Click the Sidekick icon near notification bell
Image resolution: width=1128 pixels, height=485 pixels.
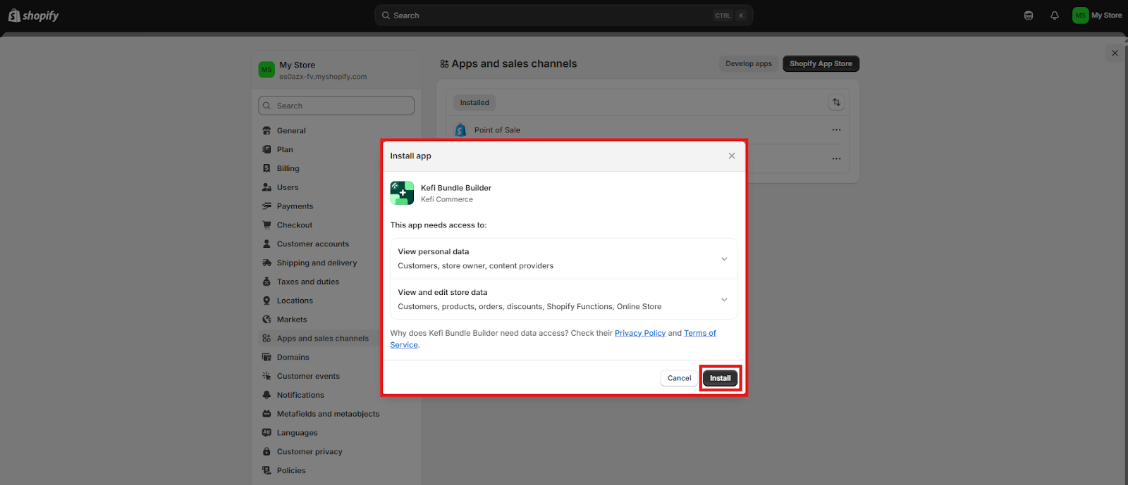point(1029,15)
